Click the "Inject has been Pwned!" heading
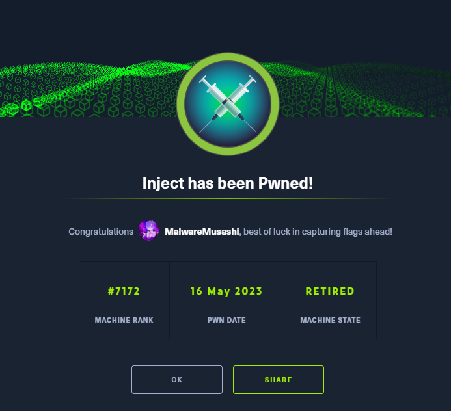 point(228,183)
